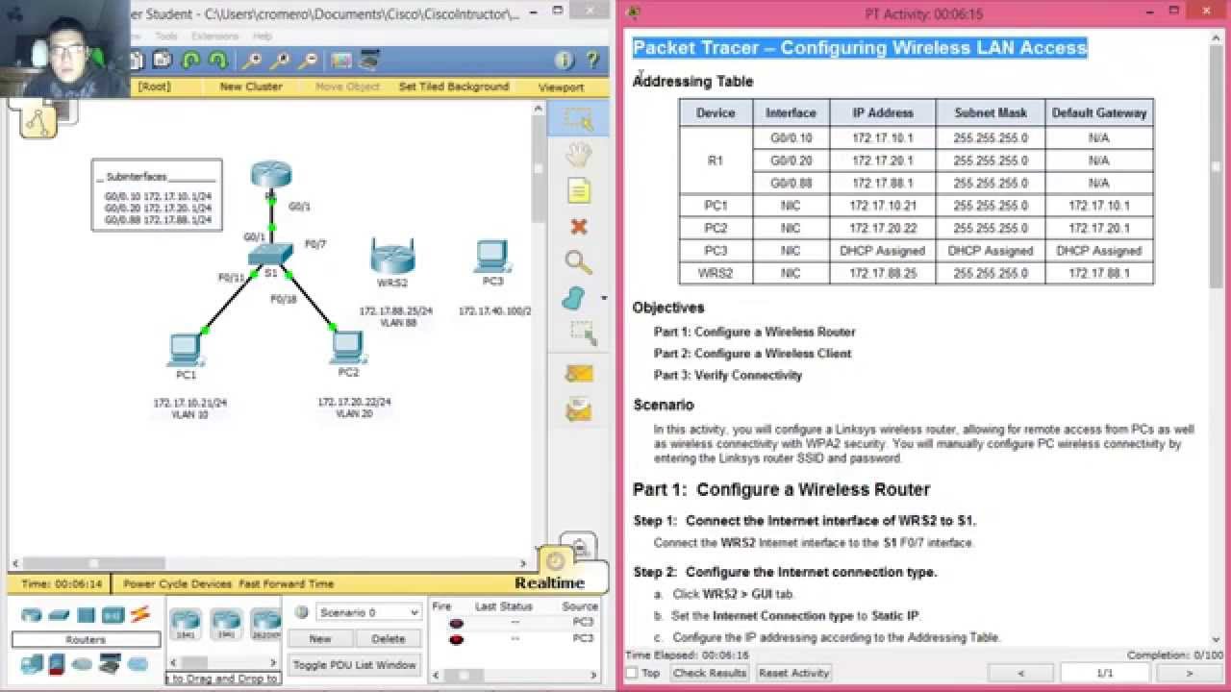
Task: Select the Security category icon
Action: [x=56, y=663]
